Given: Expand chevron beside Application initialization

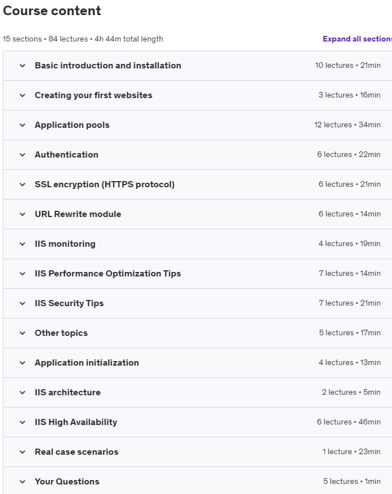Looking at the screenshot, I should (x=22, y=363).
